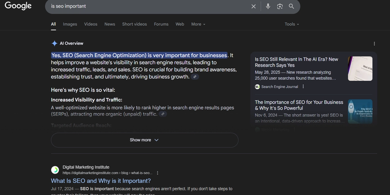Open the Tools dropdown
The width and height of the screenshot is (390, 195).
point(292,24)
